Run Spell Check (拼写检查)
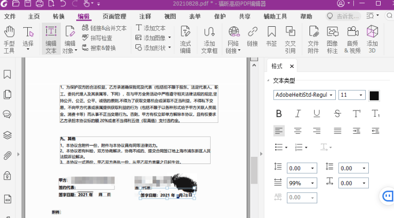 point(97,38)
